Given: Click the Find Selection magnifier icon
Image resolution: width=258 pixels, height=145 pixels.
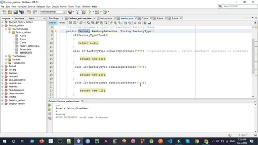Looking at the screenshot, I should (x=88, y=23).
